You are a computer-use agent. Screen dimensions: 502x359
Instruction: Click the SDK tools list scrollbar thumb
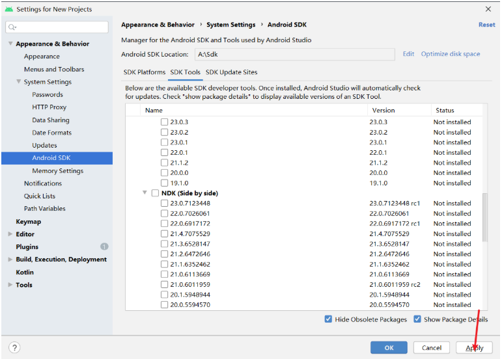coord(484,217)
